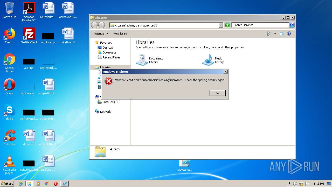Screen dimensions: 332x187
Task: Select unitedletter document on the desktop
Action: (x=48, y=138)
